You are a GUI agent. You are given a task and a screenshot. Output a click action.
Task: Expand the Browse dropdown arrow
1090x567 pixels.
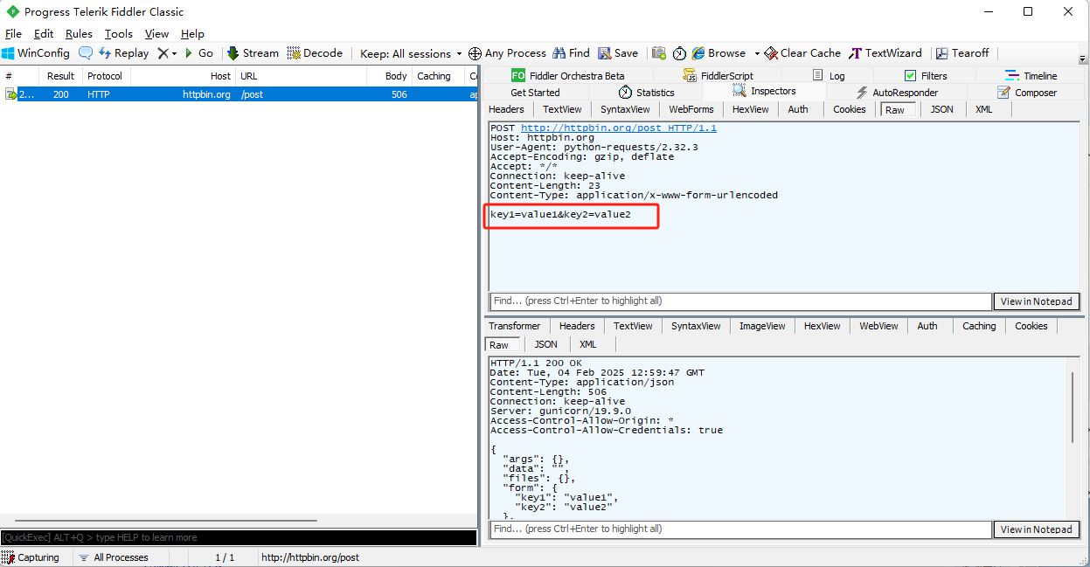(x=757, y=53)
